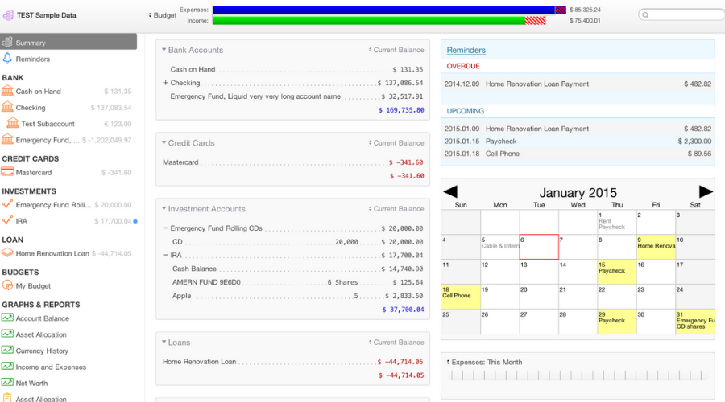Expand the Checking account row
This screenshot has height=402, width=725.
coord(165,83)
